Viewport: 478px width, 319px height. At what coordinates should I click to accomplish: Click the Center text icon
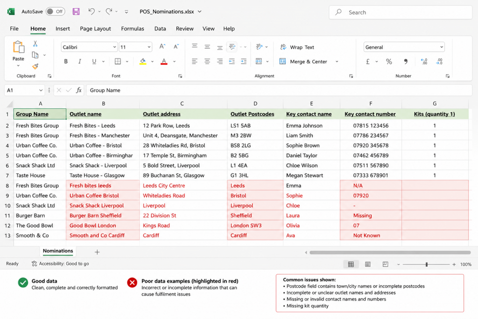coord(207,61)
